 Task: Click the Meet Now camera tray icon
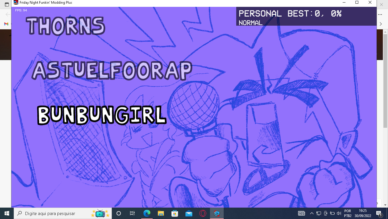coord(326,213)
